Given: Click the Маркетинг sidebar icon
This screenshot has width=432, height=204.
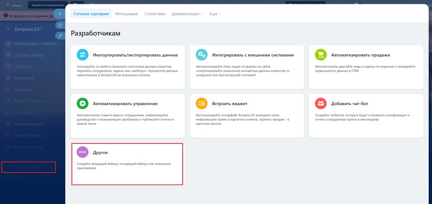Looking at the screenshot, I should click(9, 78).
